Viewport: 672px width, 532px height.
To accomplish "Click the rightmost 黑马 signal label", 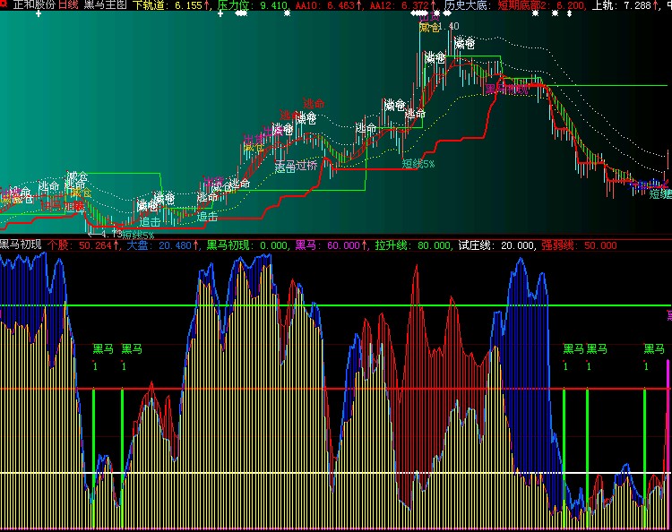I will point(654,349).
